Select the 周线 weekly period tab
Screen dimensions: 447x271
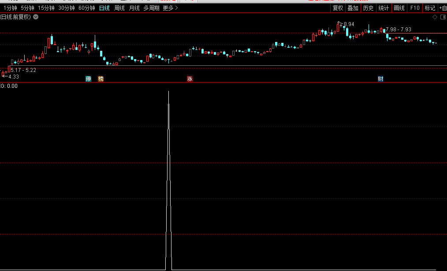point(119,8)
